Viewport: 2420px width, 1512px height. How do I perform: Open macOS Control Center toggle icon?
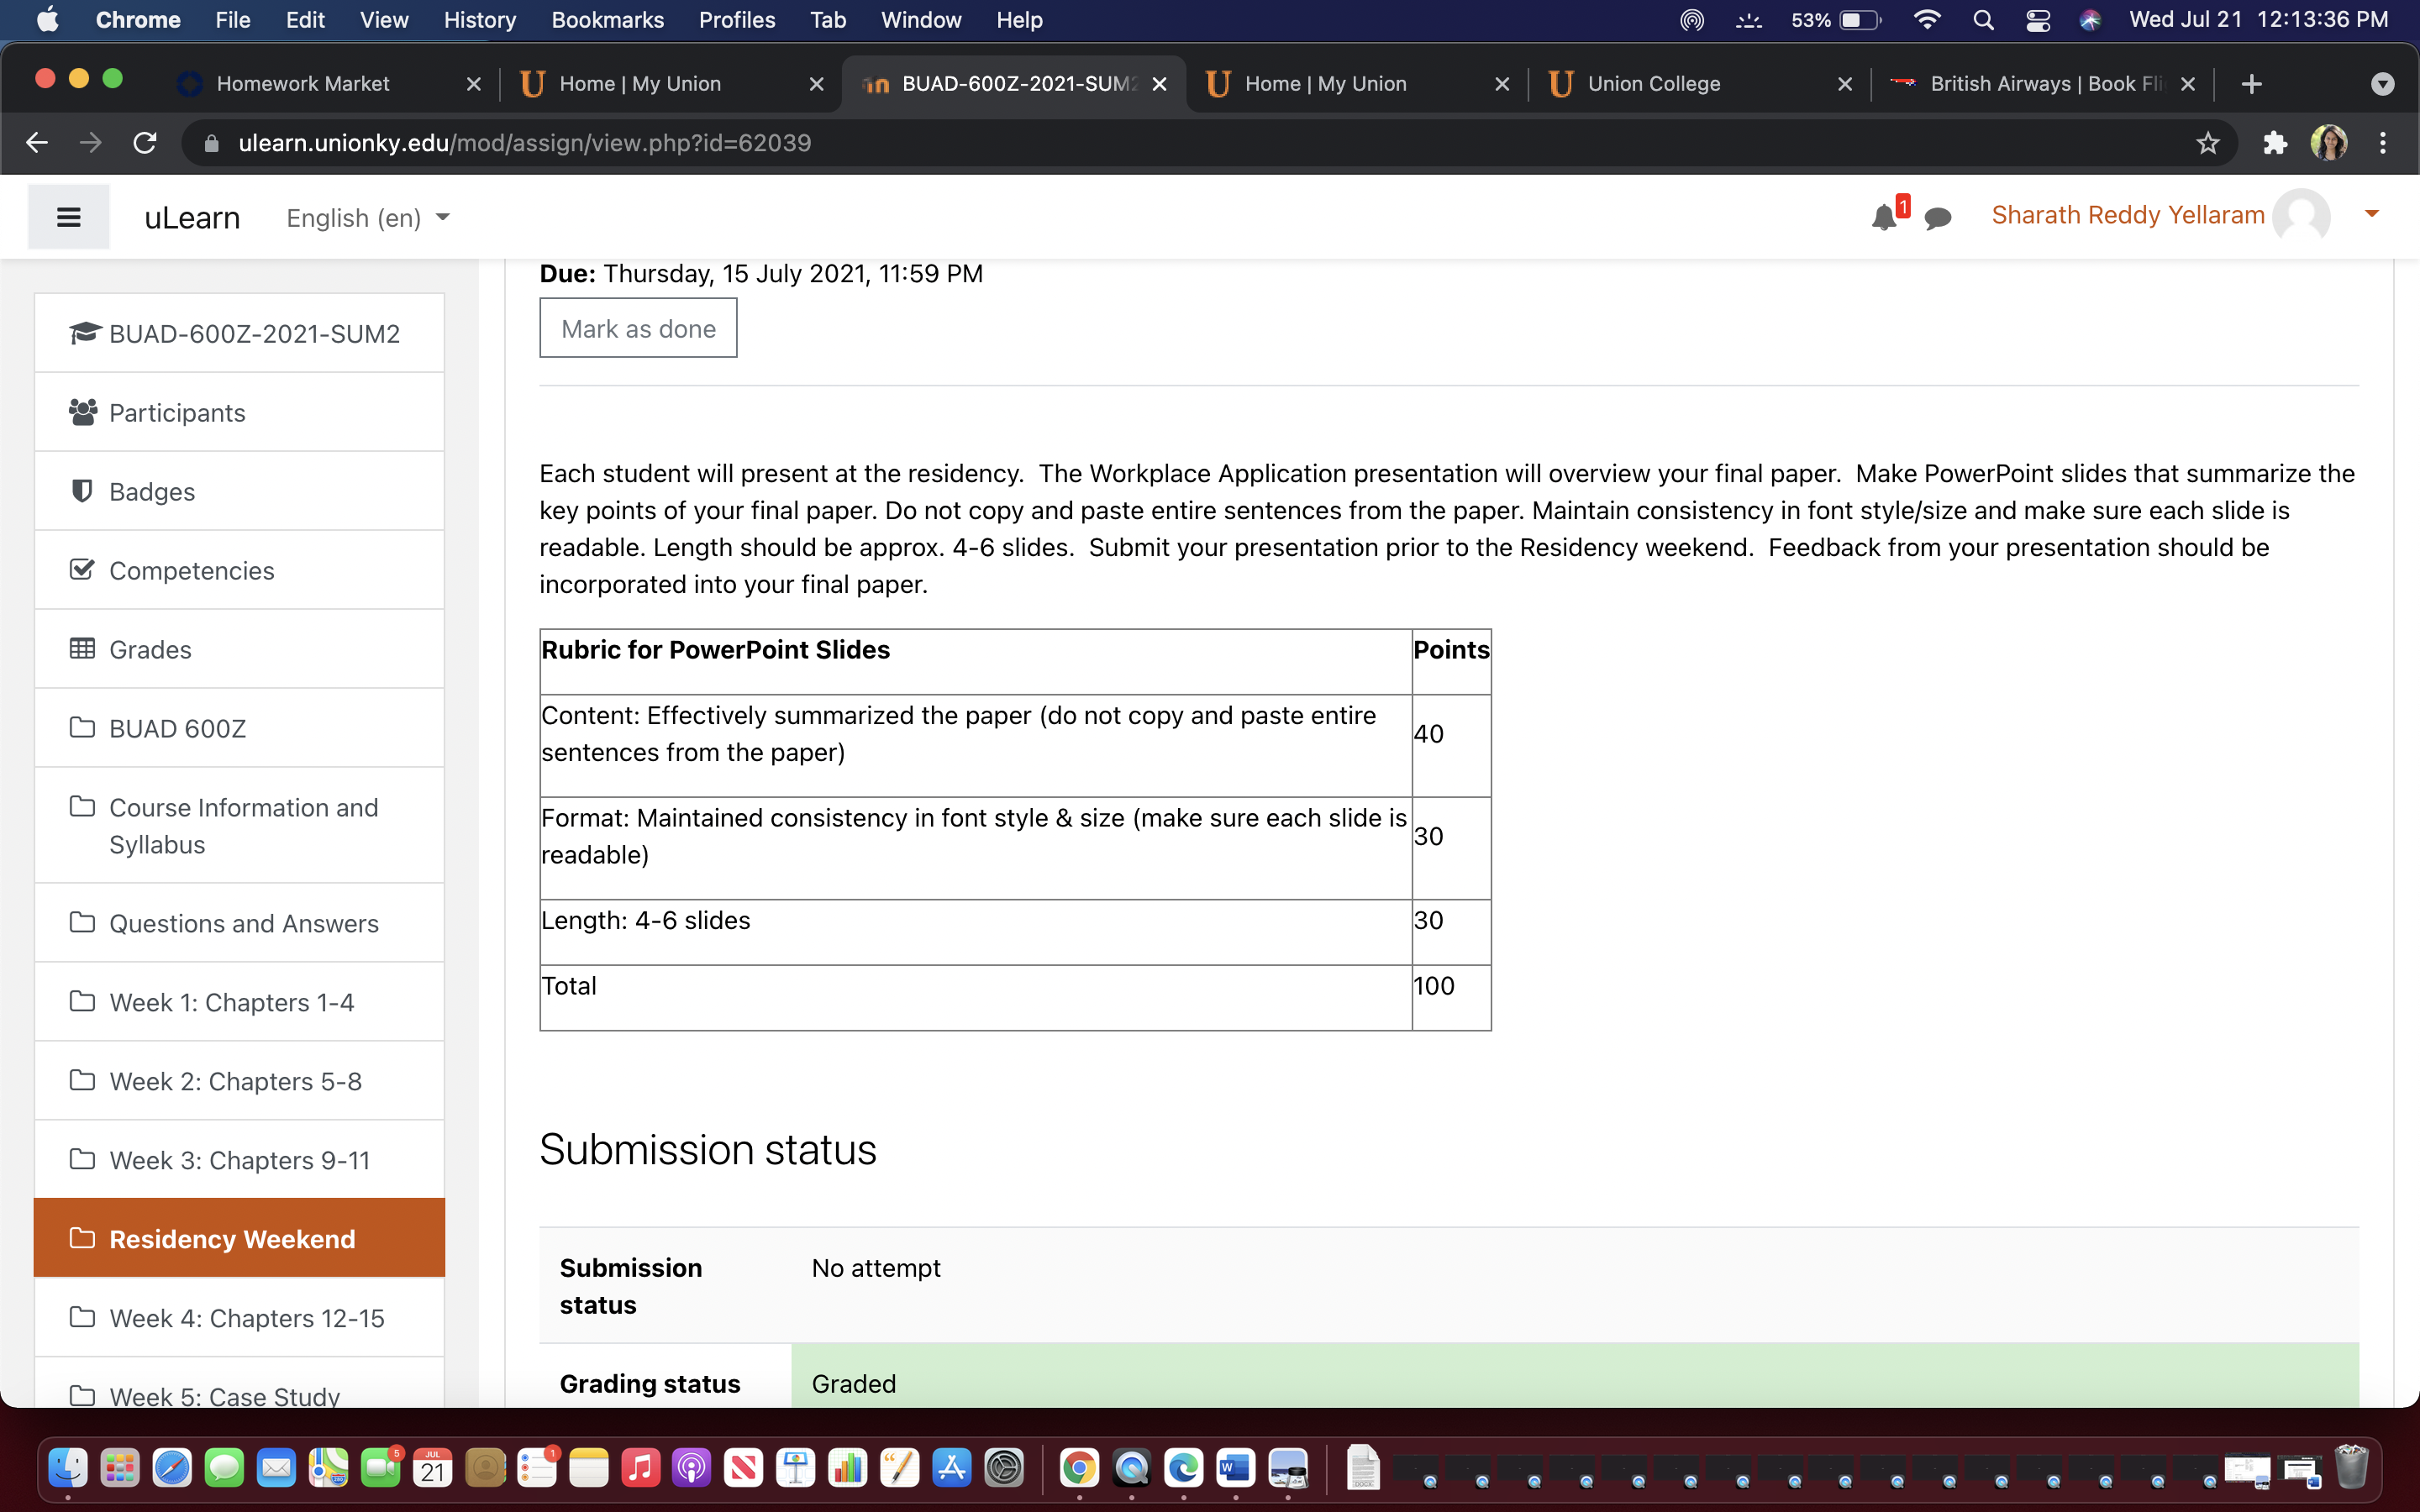click(x=2037, y=20)
